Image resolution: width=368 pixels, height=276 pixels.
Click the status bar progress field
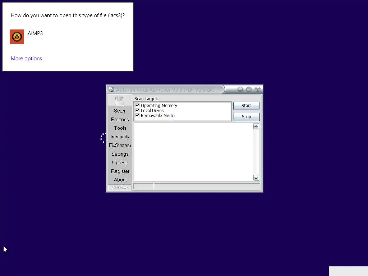207,187
